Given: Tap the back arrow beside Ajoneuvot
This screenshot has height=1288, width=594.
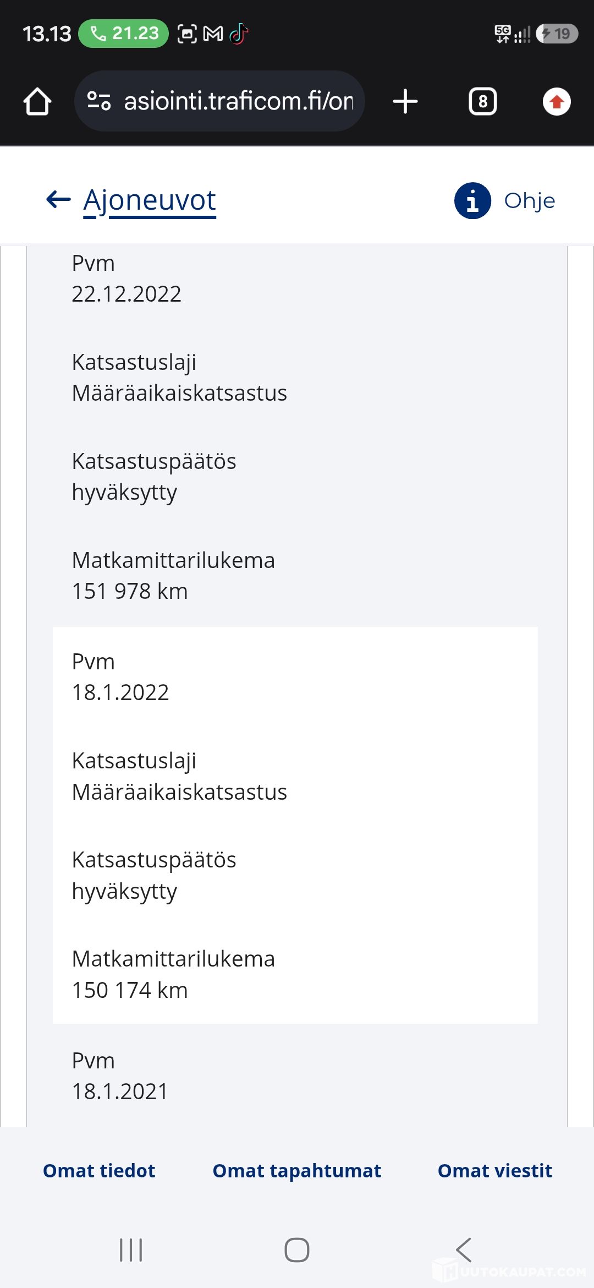Looking at the screenshot, I should pos(58,199).
